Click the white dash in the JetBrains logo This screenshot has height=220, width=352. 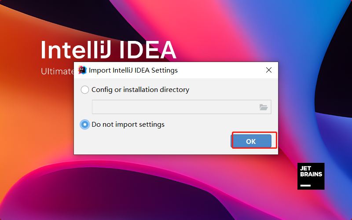[305, 185]
